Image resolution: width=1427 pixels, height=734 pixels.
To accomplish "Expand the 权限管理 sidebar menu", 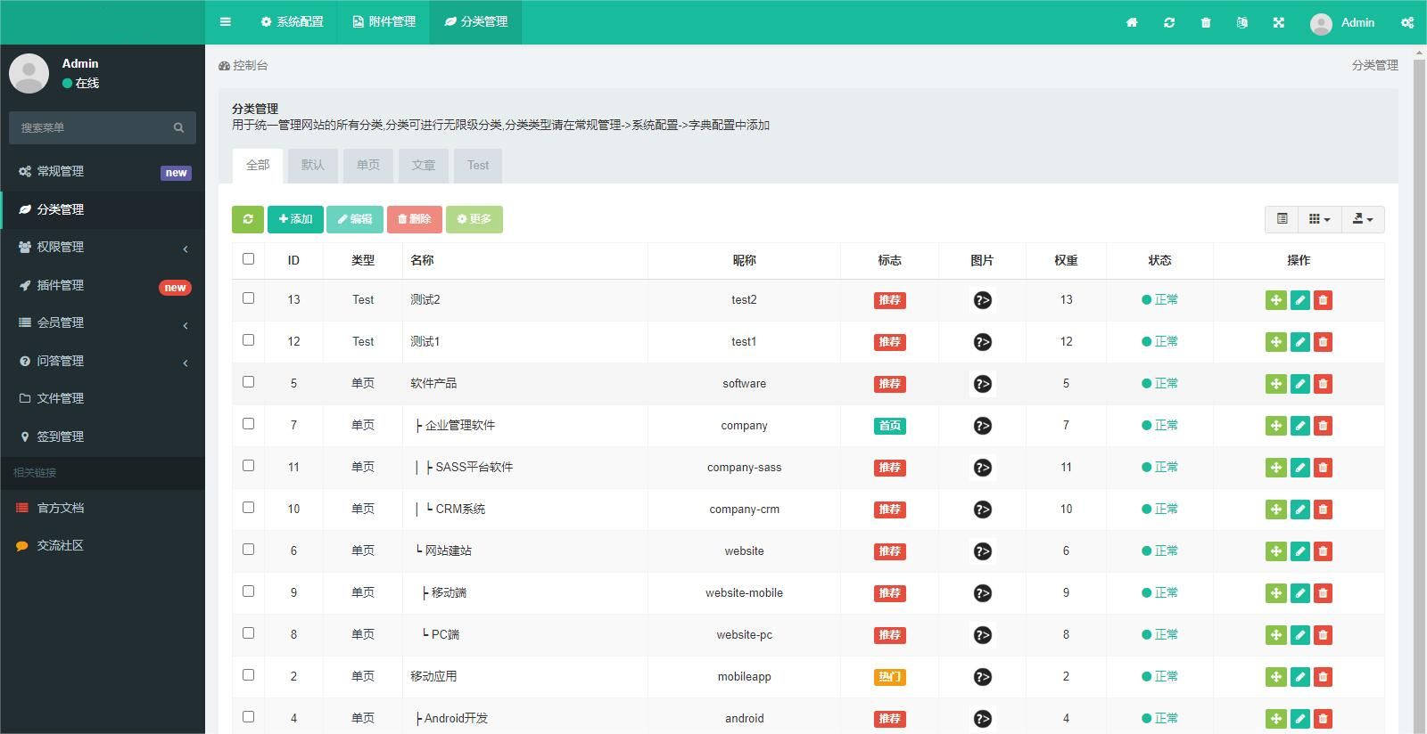I will pos(103,248).
